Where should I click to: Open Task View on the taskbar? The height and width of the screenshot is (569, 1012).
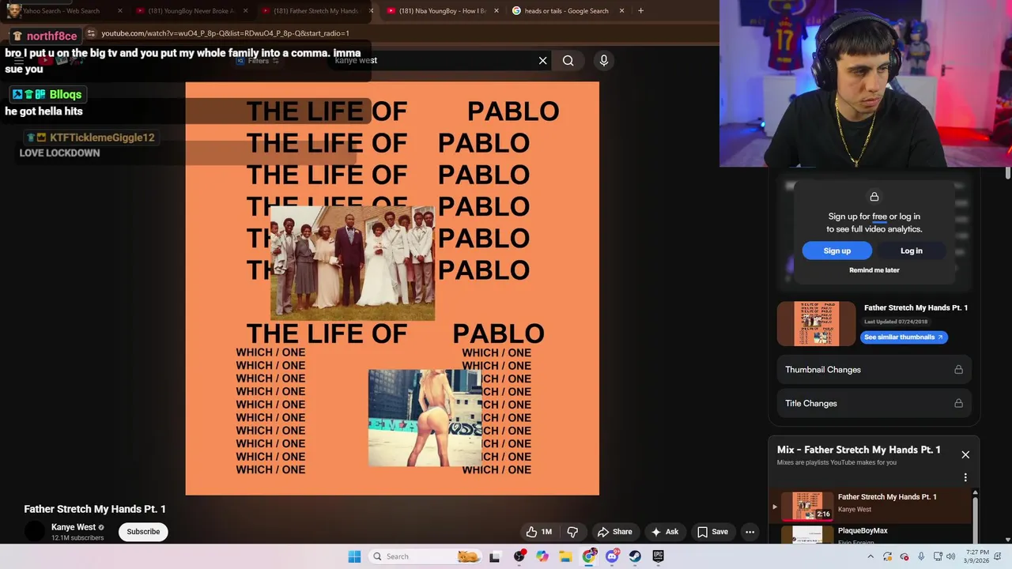pyautogui.click(x=495, y=556)
